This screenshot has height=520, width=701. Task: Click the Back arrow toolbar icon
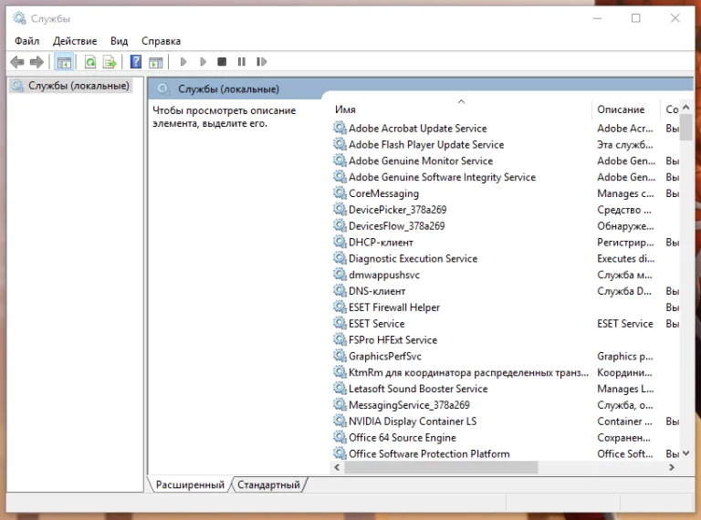(17, 62)
